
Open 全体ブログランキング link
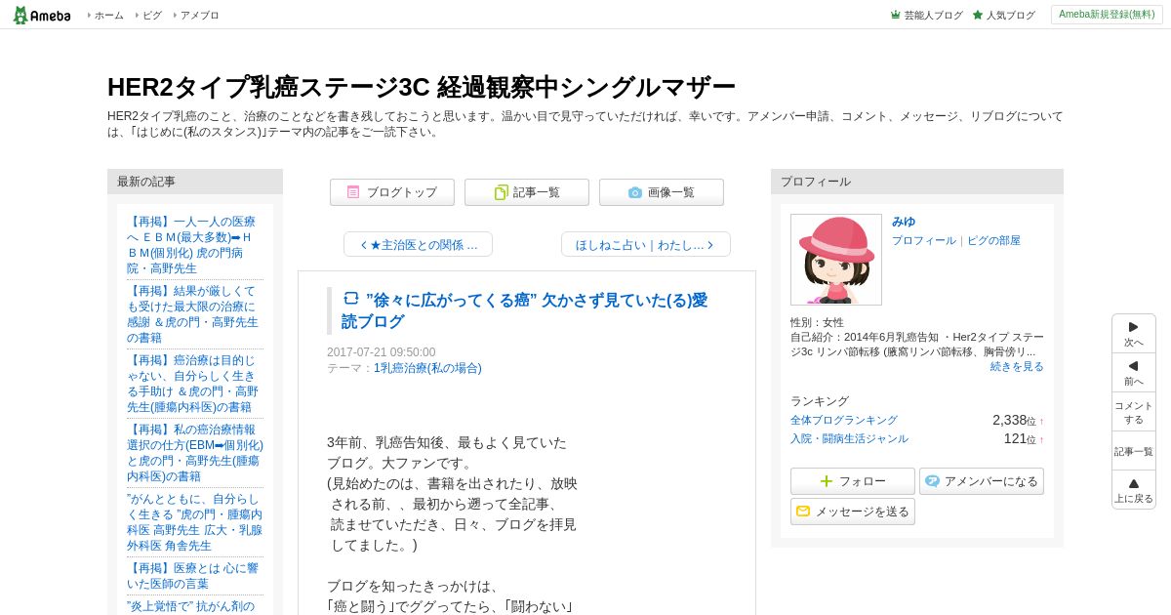click(x=844, y=420)
